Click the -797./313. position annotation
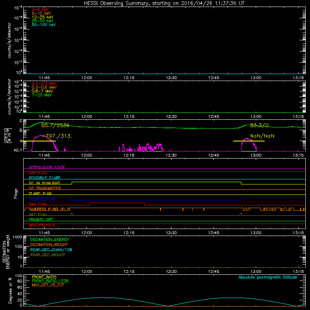Screen dimensions: 310x310 tap(57, 136)
